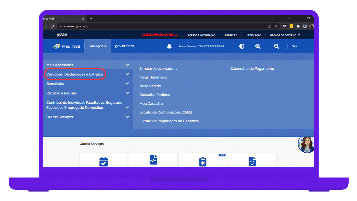Open the Serviços dropdown menu
This screenshot has height=201, width=357.
coord(97,46)
